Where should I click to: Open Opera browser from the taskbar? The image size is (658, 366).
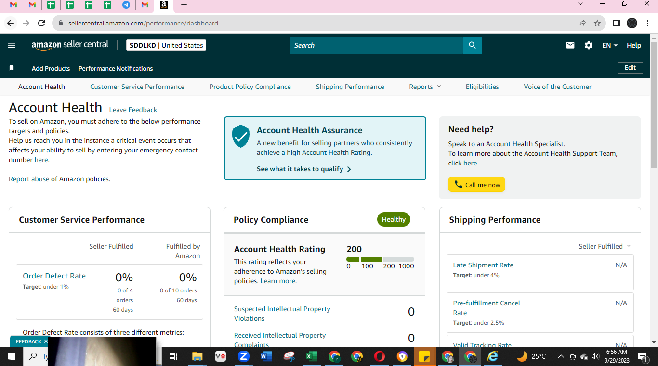coord(380,356)
